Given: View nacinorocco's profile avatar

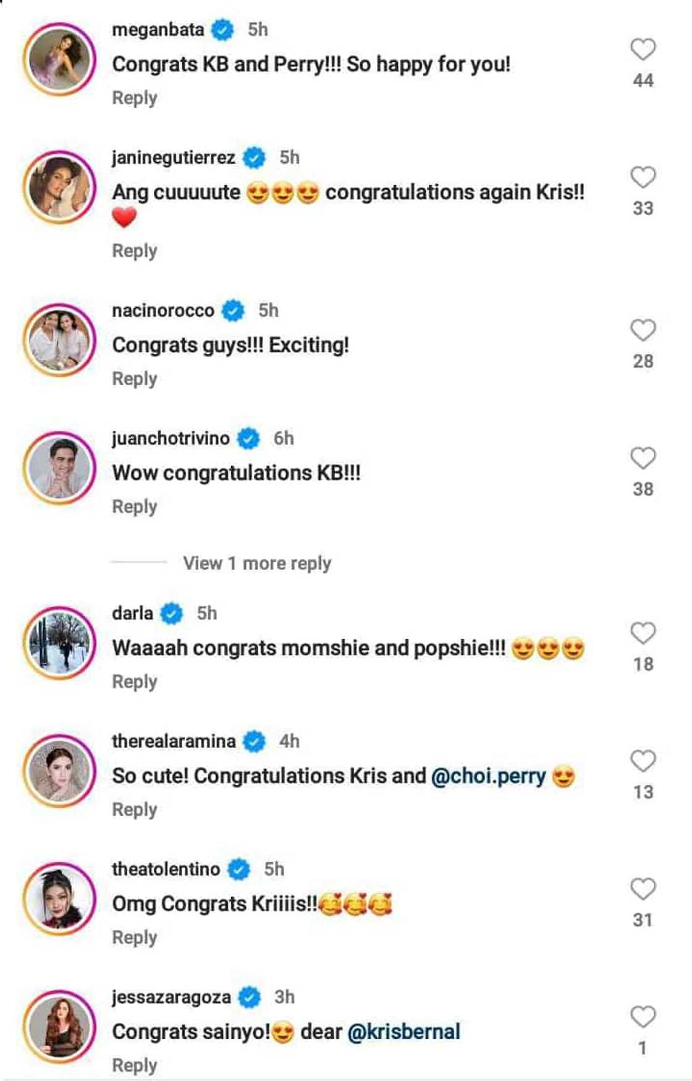Looking at the screenshot, I should (x=59, y=340).
